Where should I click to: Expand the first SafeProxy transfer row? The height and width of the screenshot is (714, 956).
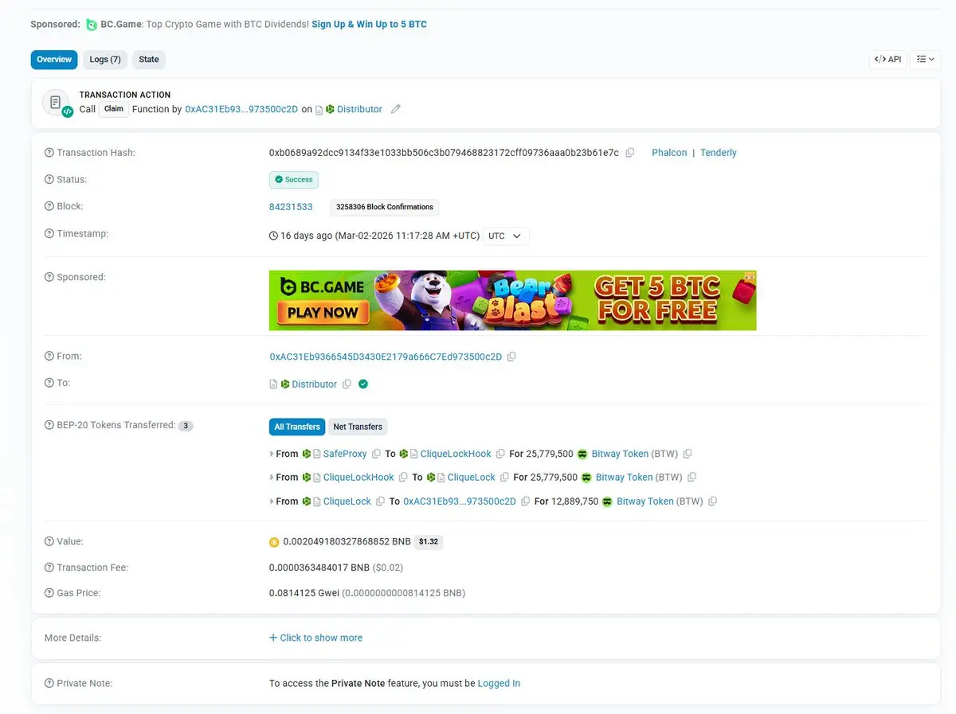(x=272, y=454)
